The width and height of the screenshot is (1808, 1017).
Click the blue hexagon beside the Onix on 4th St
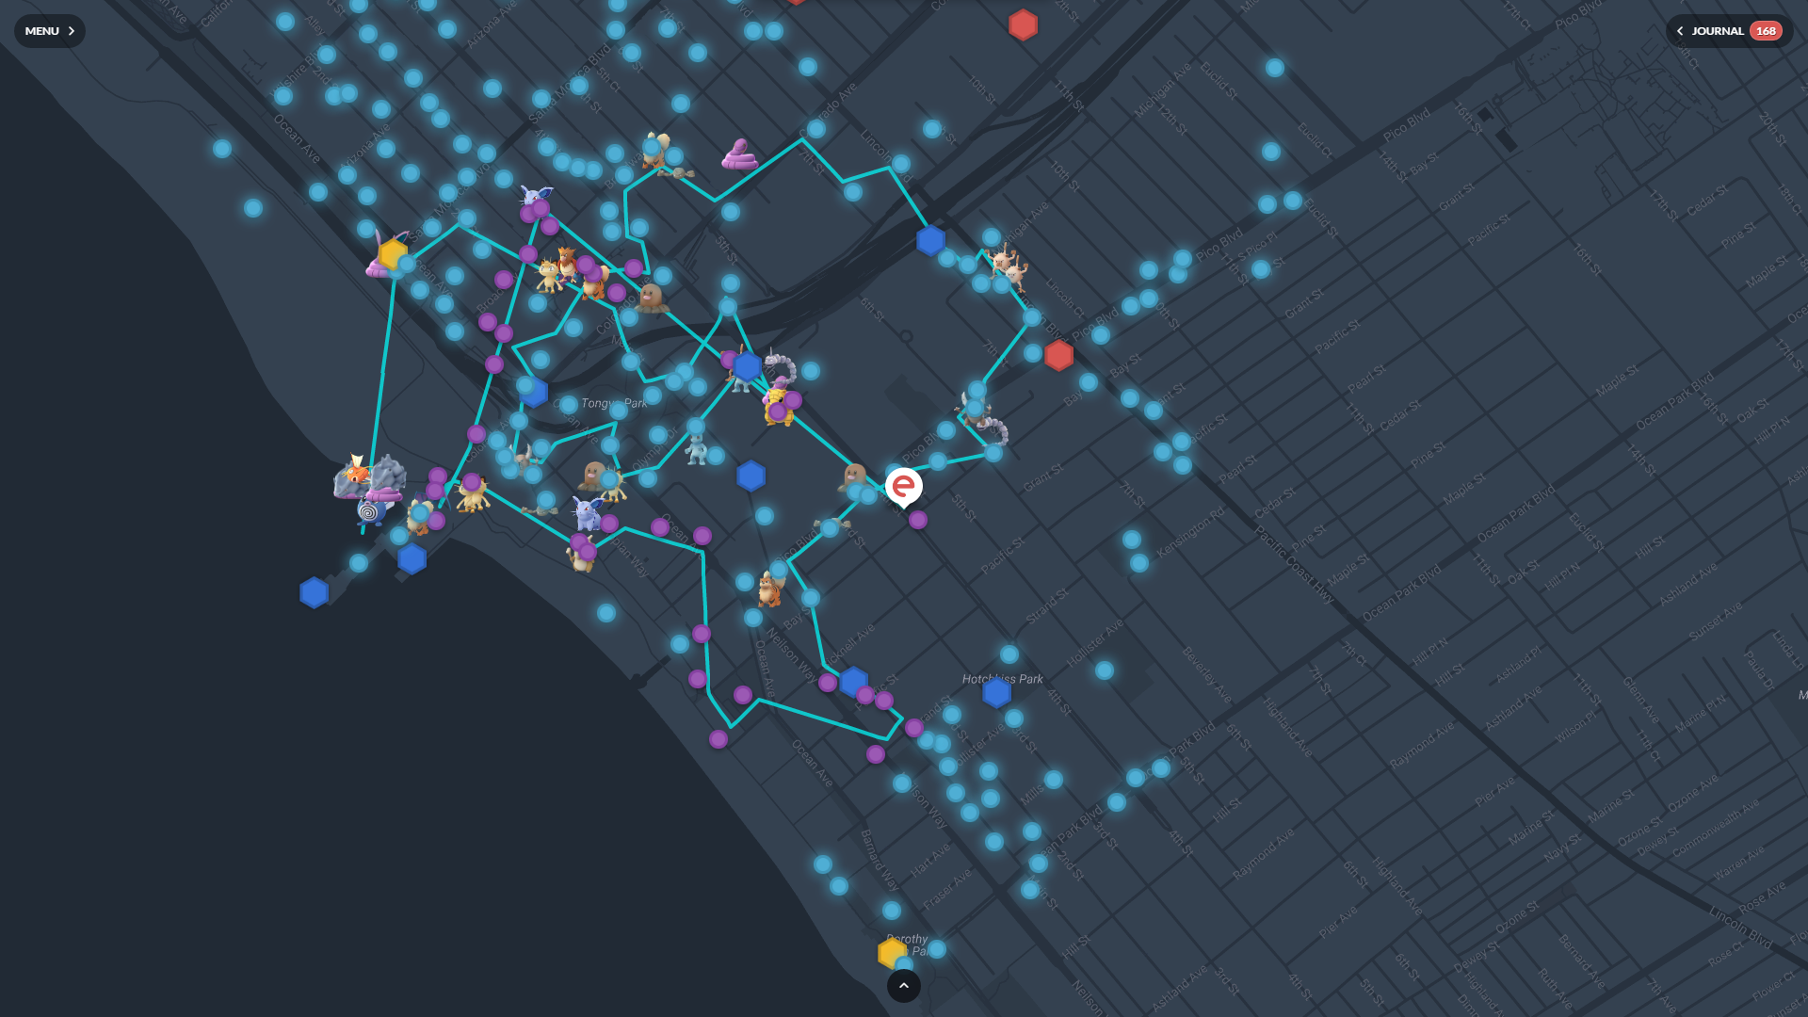(747, 366)
